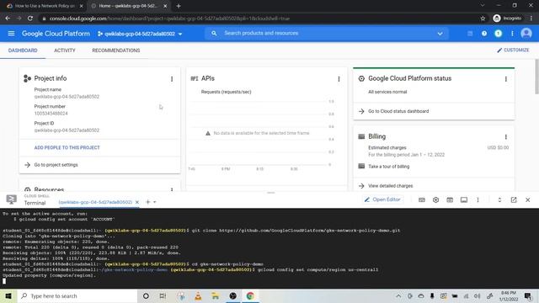
Task: Open the Help question mark icon
Action: pyautogui.click(x=484, y=34)
